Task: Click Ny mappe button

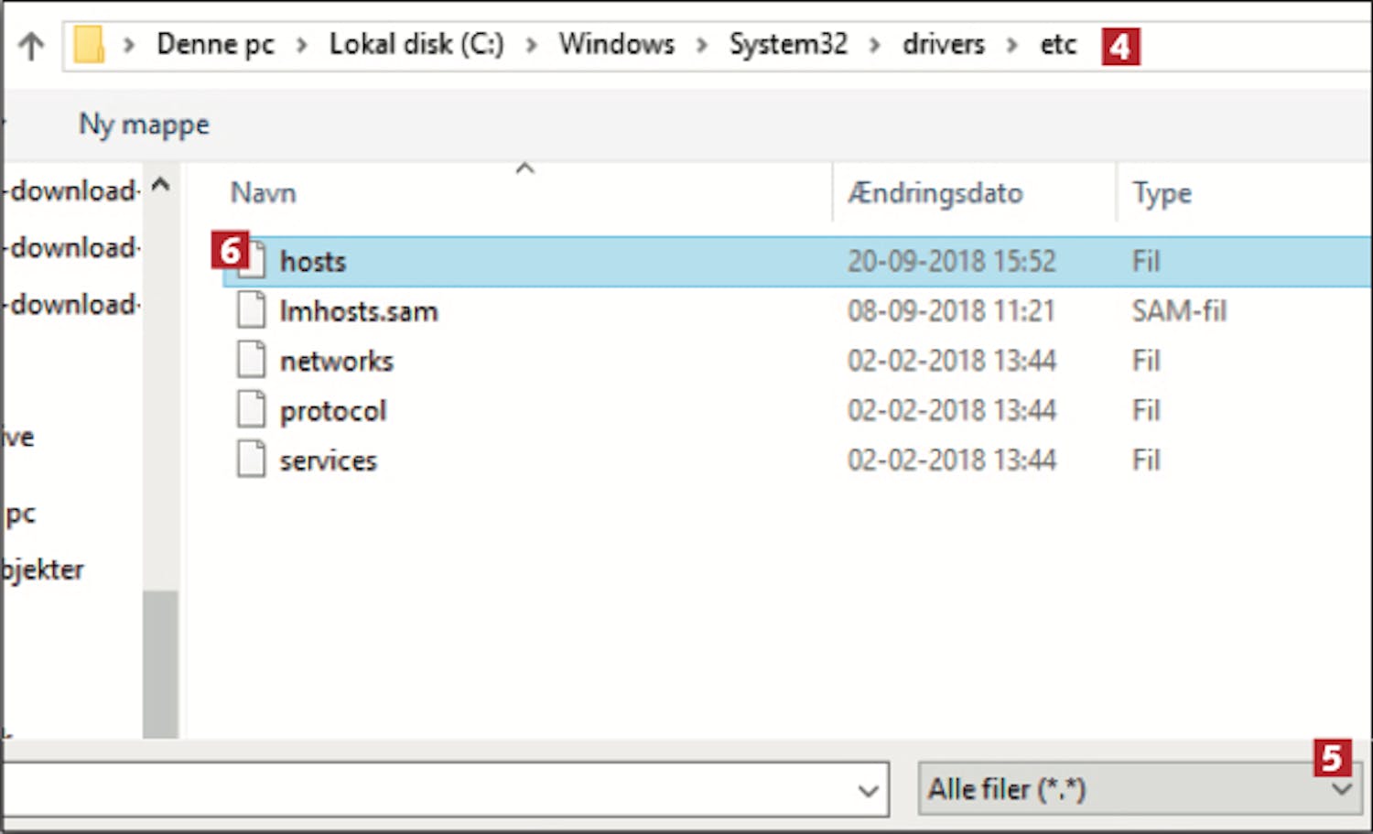Action: tap(144, 125)
